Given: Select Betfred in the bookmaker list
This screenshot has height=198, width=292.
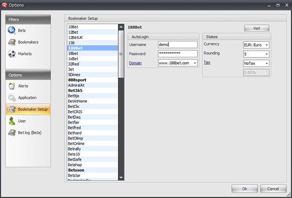Looking at the screenshot, I should pos(92,127).
